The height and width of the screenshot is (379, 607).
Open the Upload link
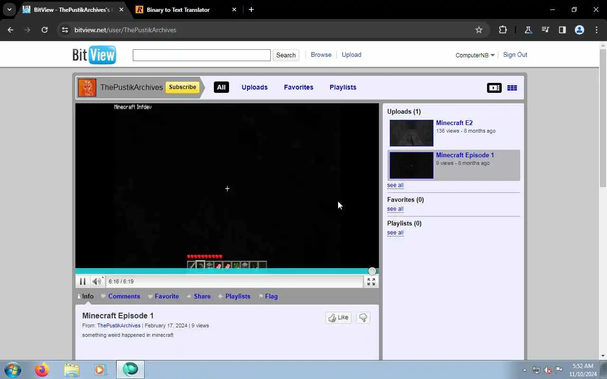point(351,54)
